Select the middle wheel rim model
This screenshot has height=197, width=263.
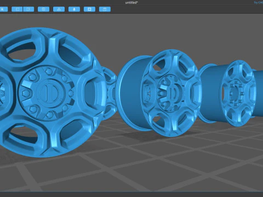tap(159, 93)
